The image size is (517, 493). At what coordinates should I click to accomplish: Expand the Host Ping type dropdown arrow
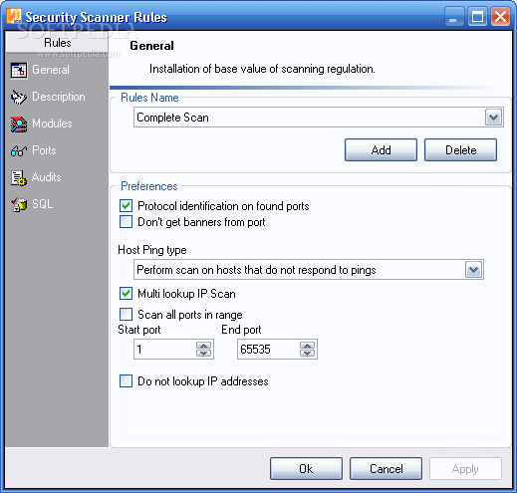point(473,270)
